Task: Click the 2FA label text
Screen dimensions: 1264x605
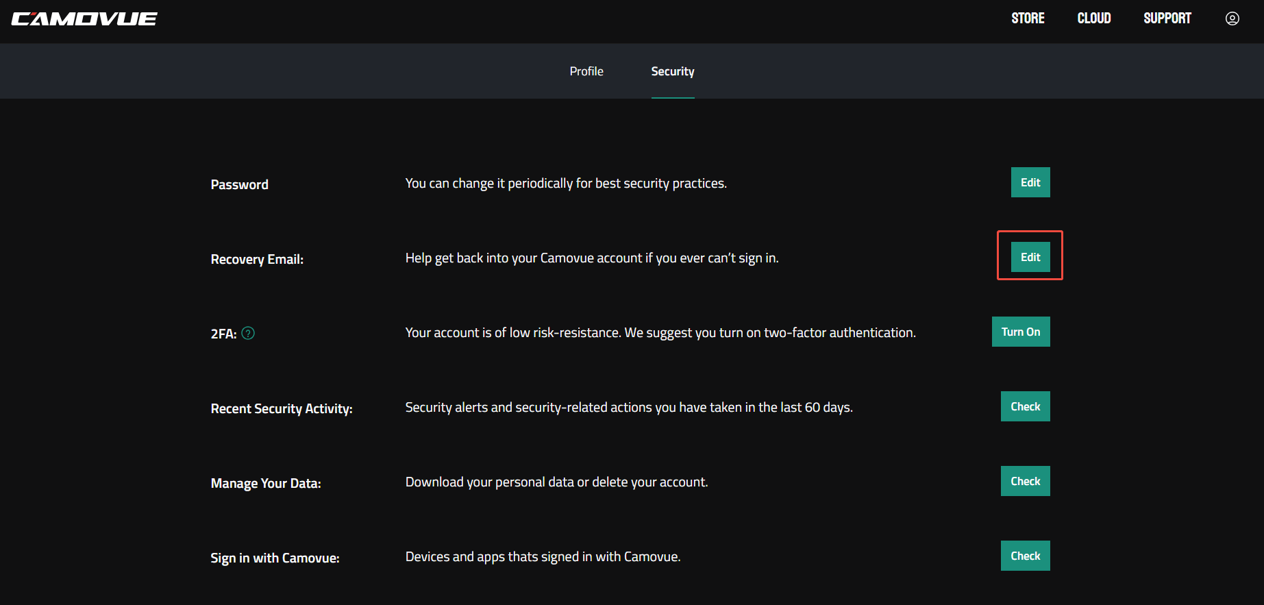Action: [x=223, y=334]
